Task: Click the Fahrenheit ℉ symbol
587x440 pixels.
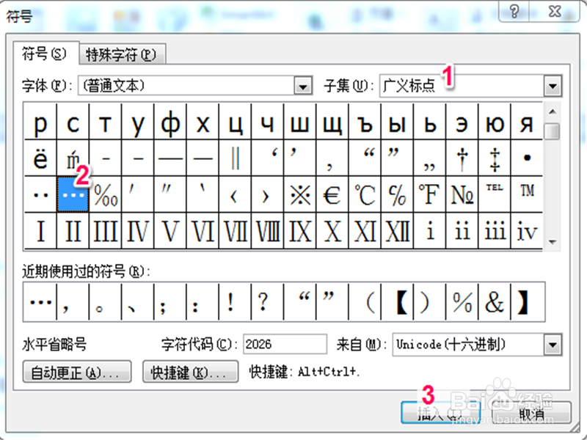Action: tap(429, 194)
